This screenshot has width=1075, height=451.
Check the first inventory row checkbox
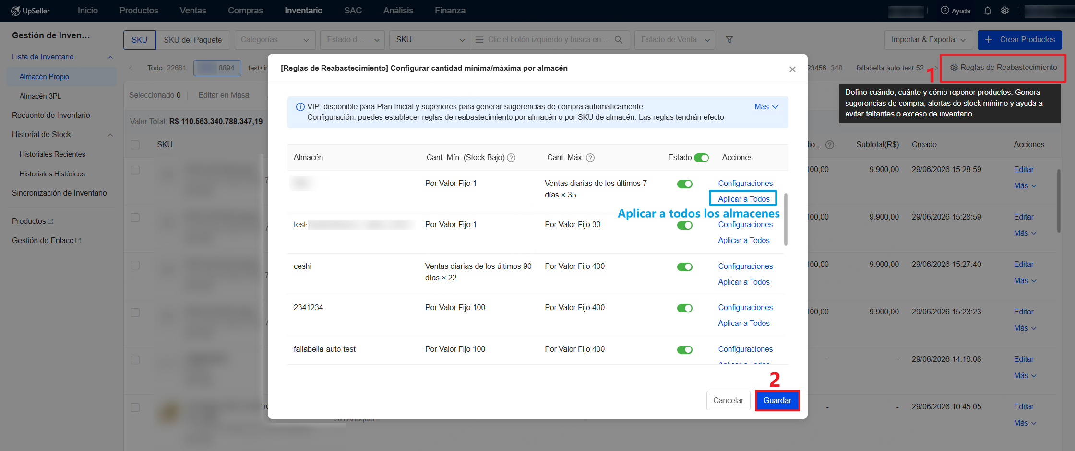(135, 170)
